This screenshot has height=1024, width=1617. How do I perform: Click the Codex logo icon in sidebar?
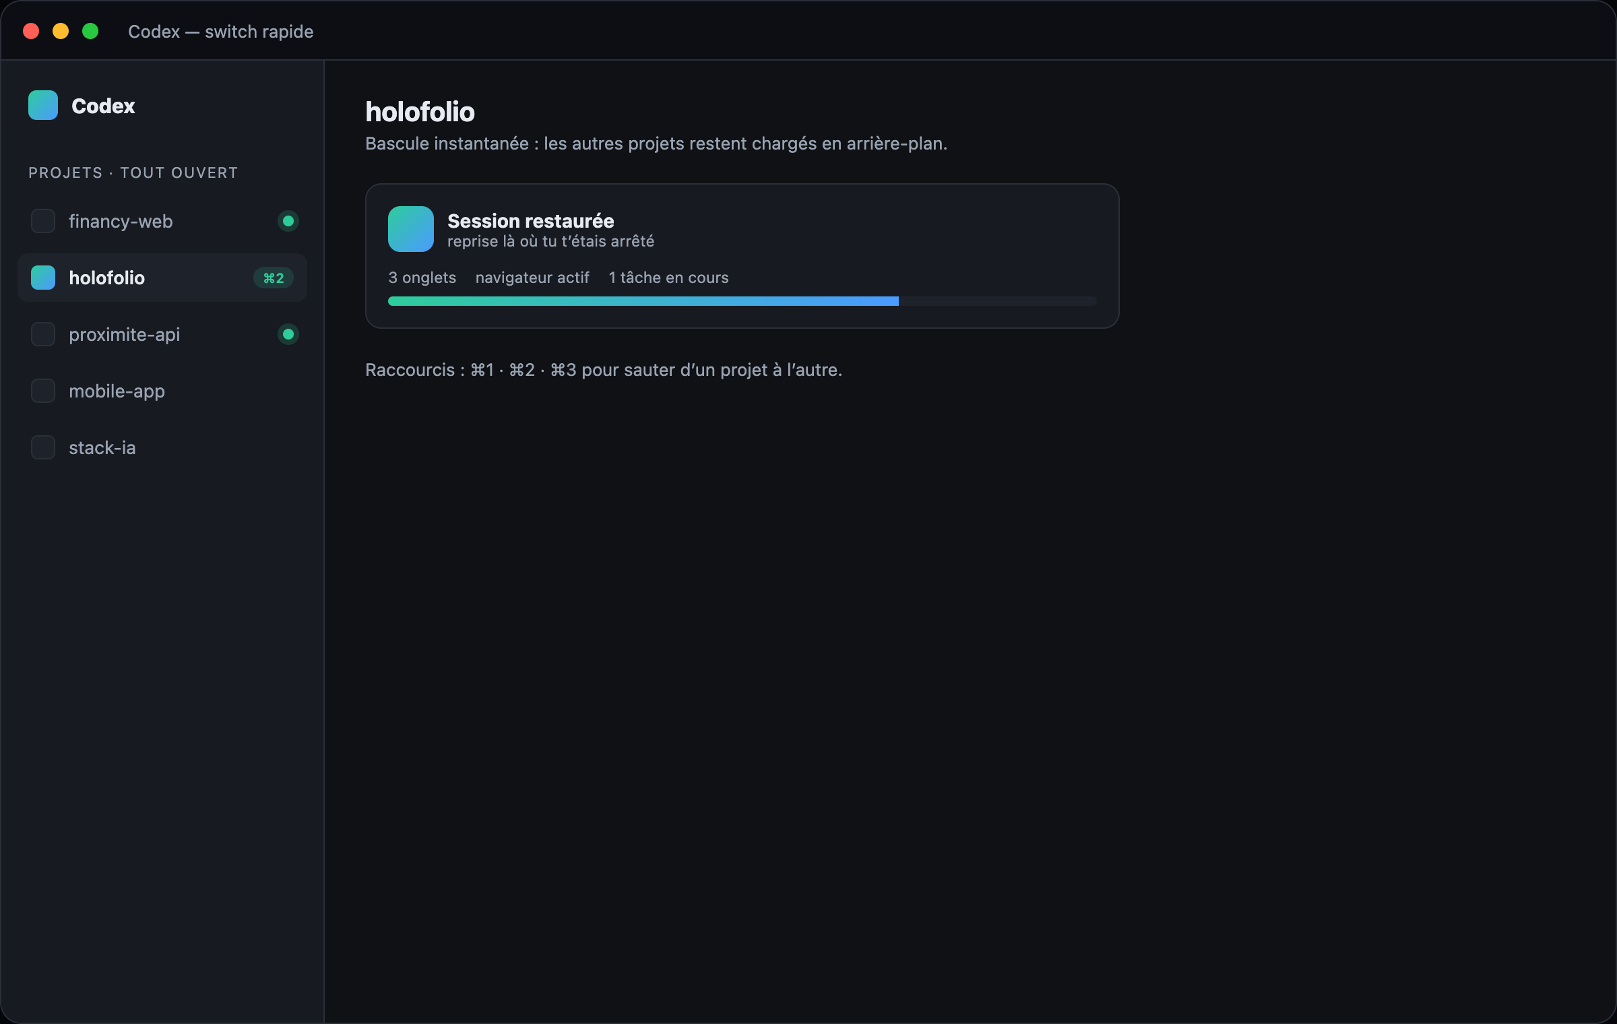click(x=43, y=105)
